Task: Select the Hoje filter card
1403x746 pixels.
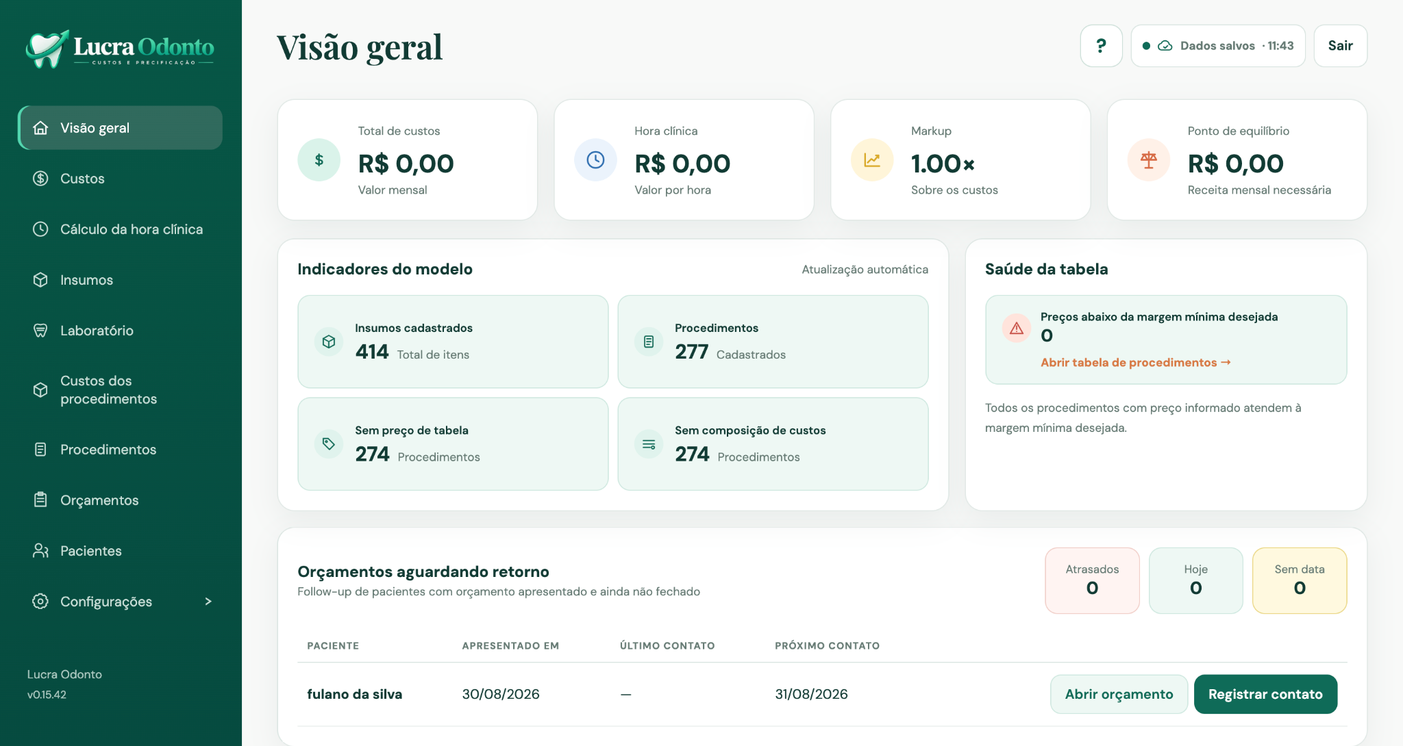Action: [x=1195, y=580]
